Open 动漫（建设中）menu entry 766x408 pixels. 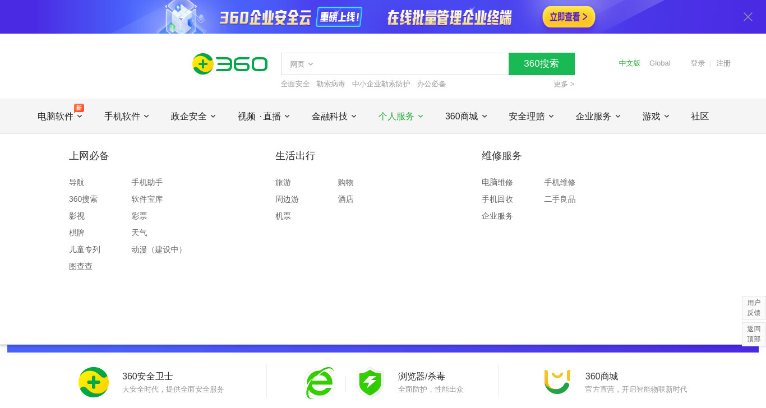pos(159,250)
